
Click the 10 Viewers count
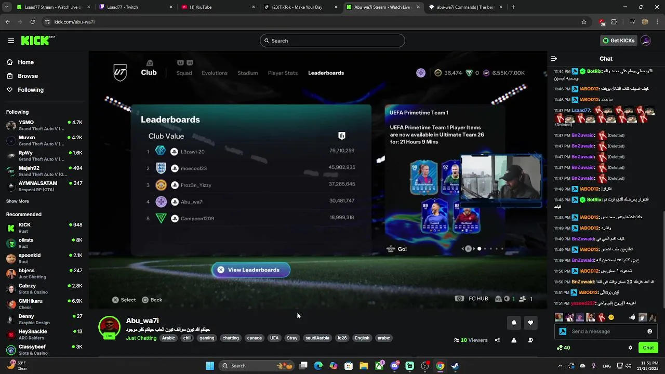coord(471,340)
